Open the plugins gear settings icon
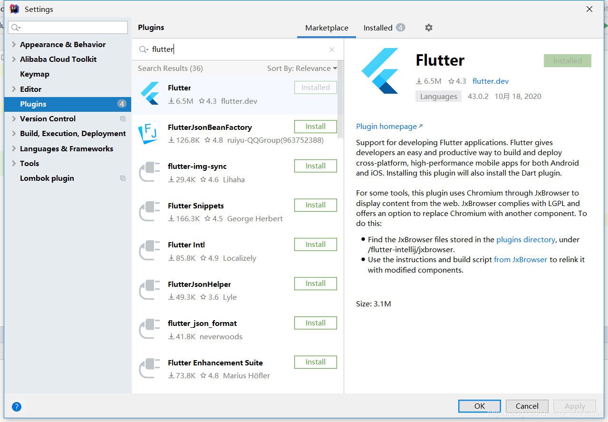This screenshot has height=422, width=608. [429, 28]
